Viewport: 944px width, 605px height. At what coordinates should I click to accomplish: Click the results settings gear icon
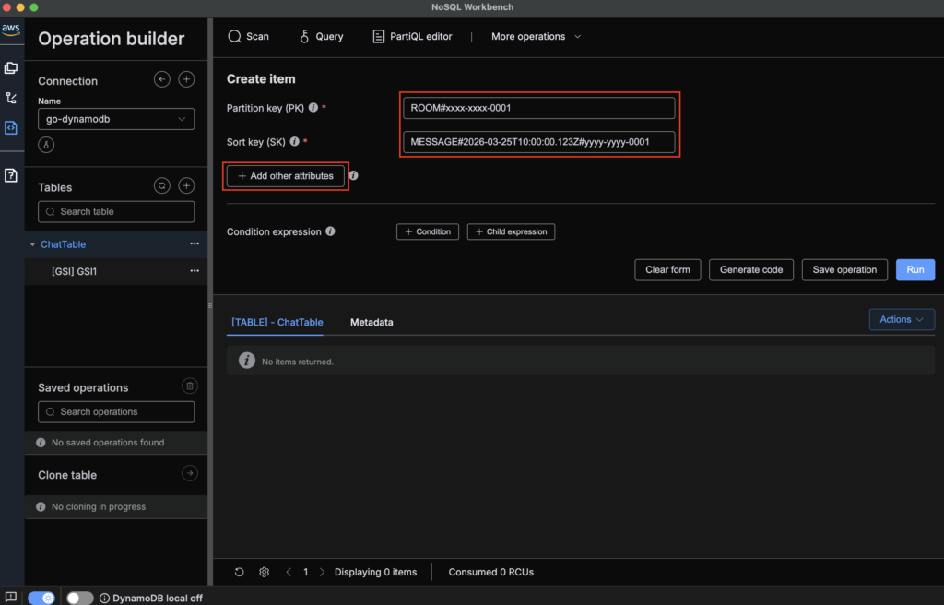(x=264, y=572)
